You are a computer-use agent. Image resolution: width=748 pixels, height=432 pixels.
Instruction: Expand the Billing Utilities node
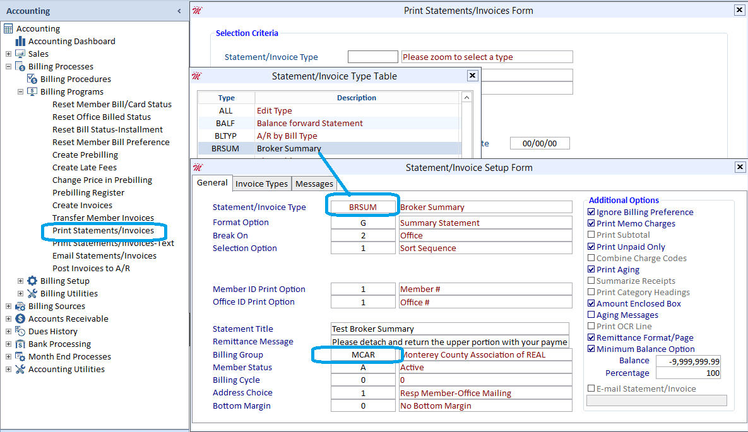click(20, 293)
